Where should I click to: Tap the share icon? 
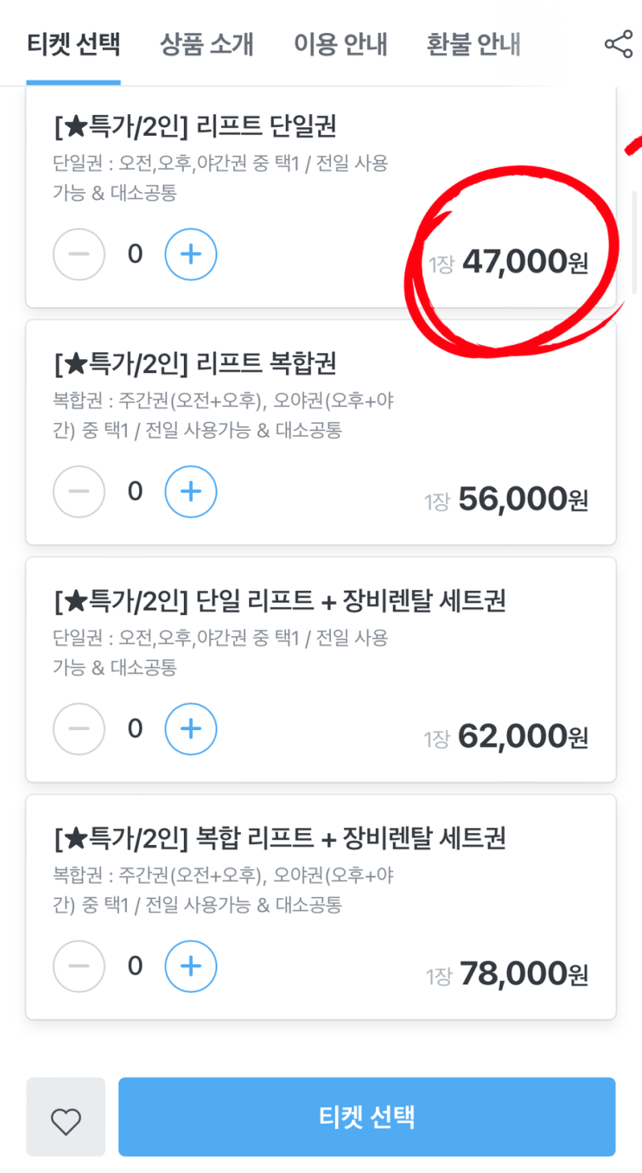pyautogui.click(x=618, y=44)
